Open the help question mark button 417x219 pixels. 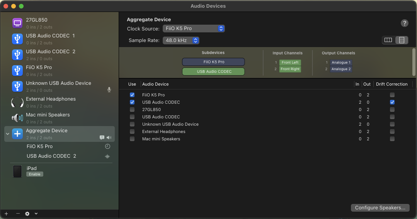click(x=405, y=23)
